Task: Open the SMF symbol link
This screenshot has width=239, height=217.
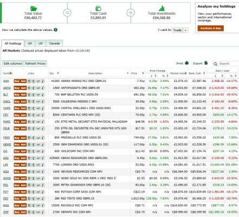Action: click(6, 212)
